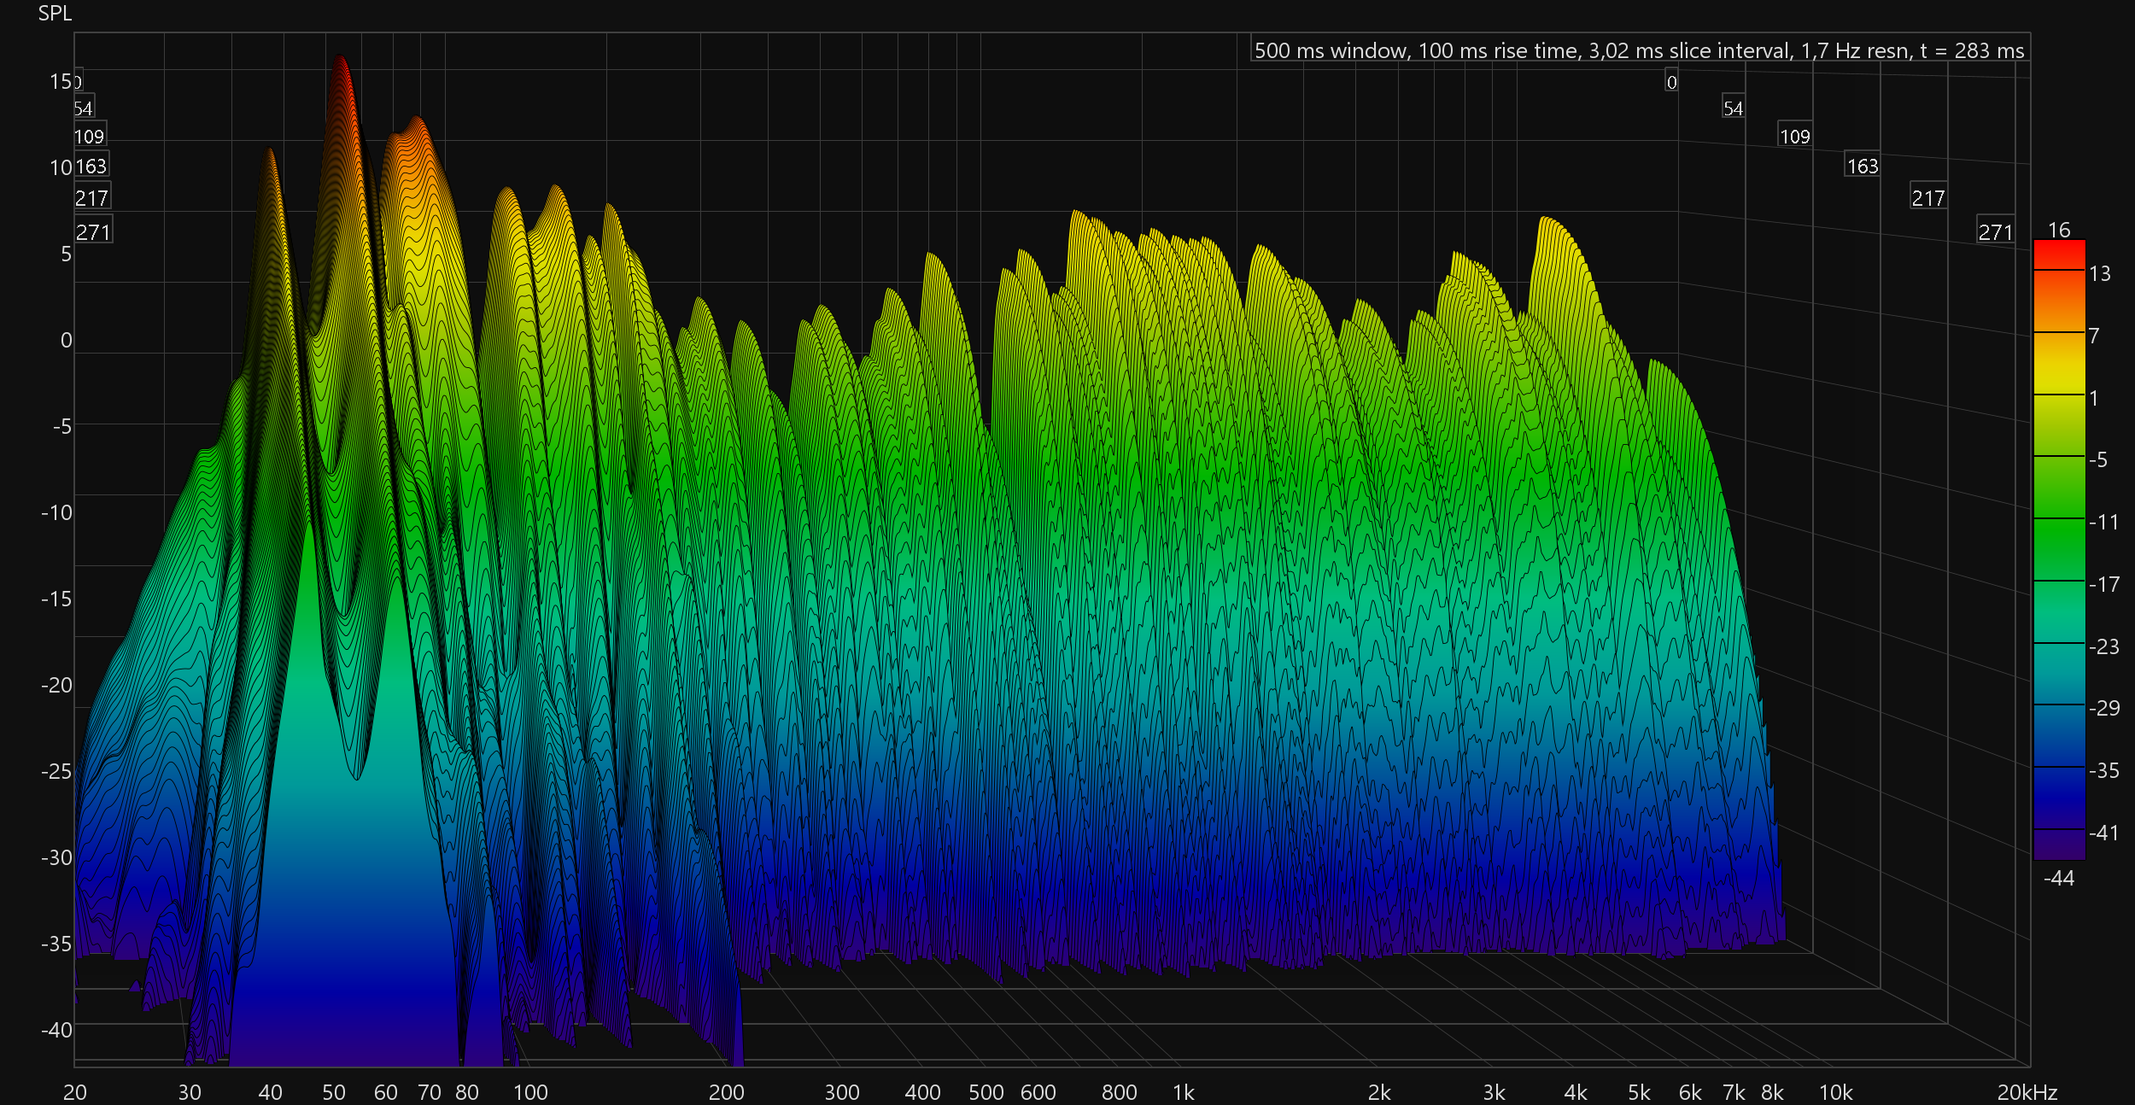Image resolution: width=2135 pixels, height=1105 pixels.
Task: Select the 217 ms time marker on right
Action: pyautogui.click(x=1927, y=198)
